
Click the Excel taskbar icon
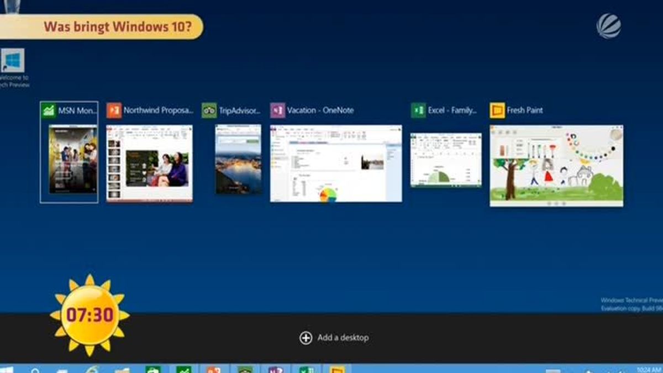pyautogui.click(x=306, y=370)
